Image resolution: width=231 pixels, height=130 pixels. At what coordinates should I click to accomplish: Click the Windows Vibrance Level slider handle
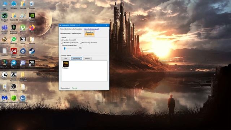point(65,48)
